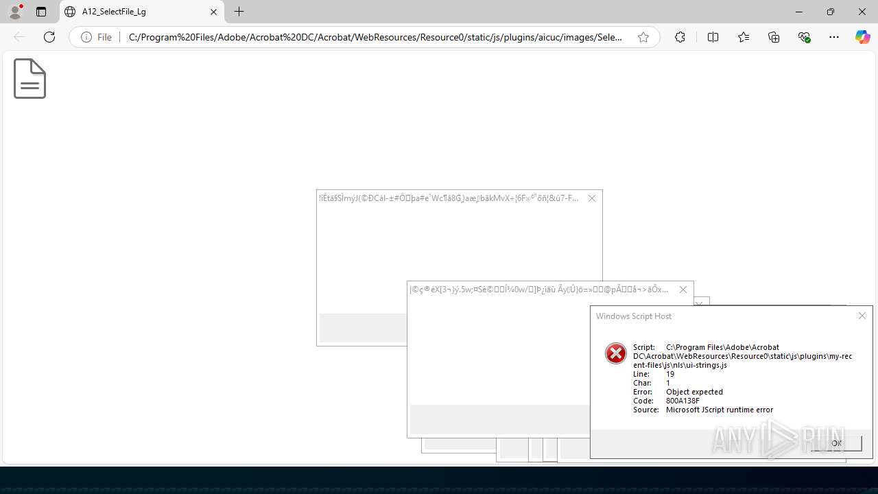Close the first garbled-title dialog
This screenshot has height=494, width=878.
pos(592,198)
